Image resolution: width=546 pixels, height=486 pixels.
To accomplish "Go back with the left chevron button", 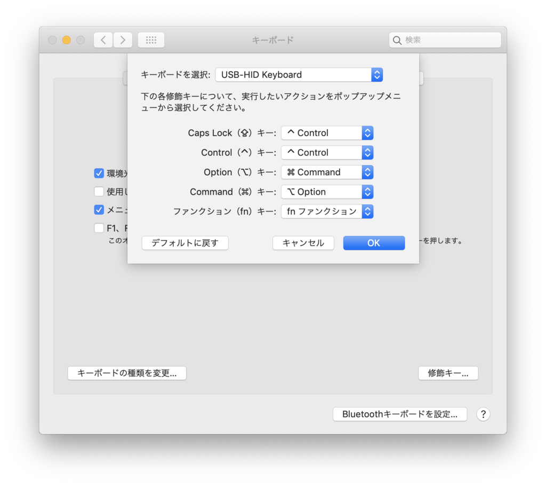I will point(103,40).
